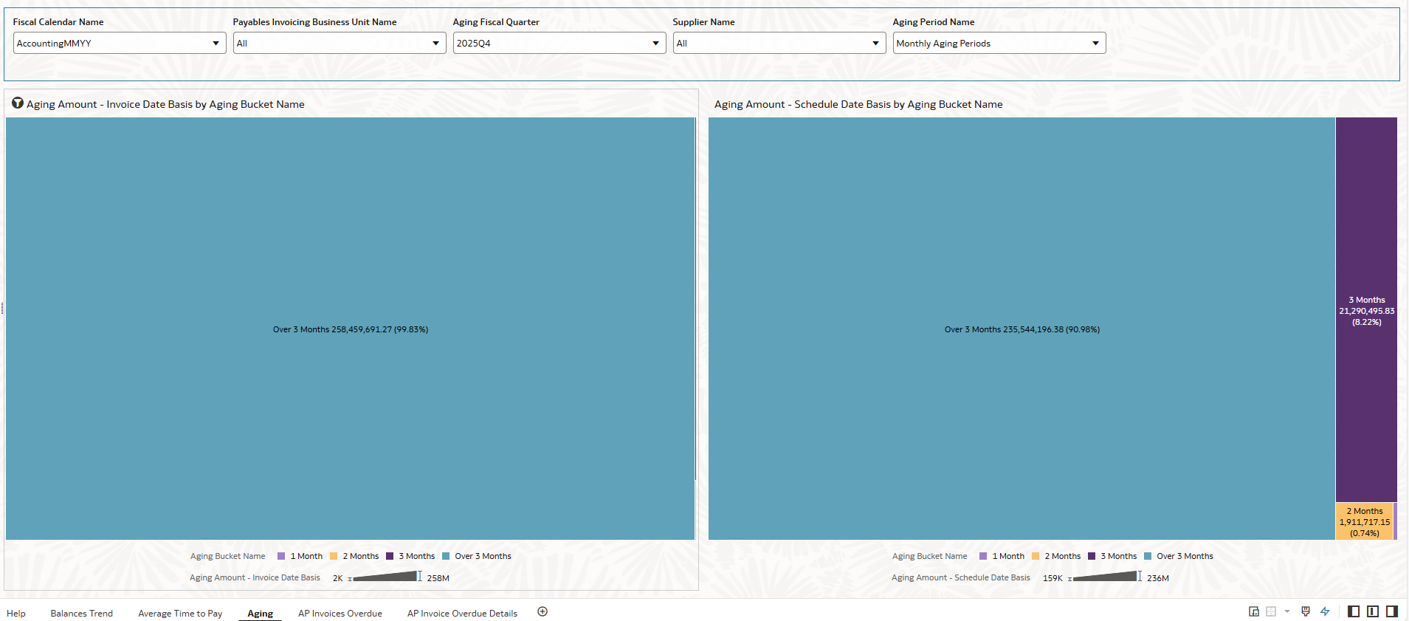Click 2 Months legend swatch in the Invoice Date chart
1409x621 pixels.
[x=334, y=556]
